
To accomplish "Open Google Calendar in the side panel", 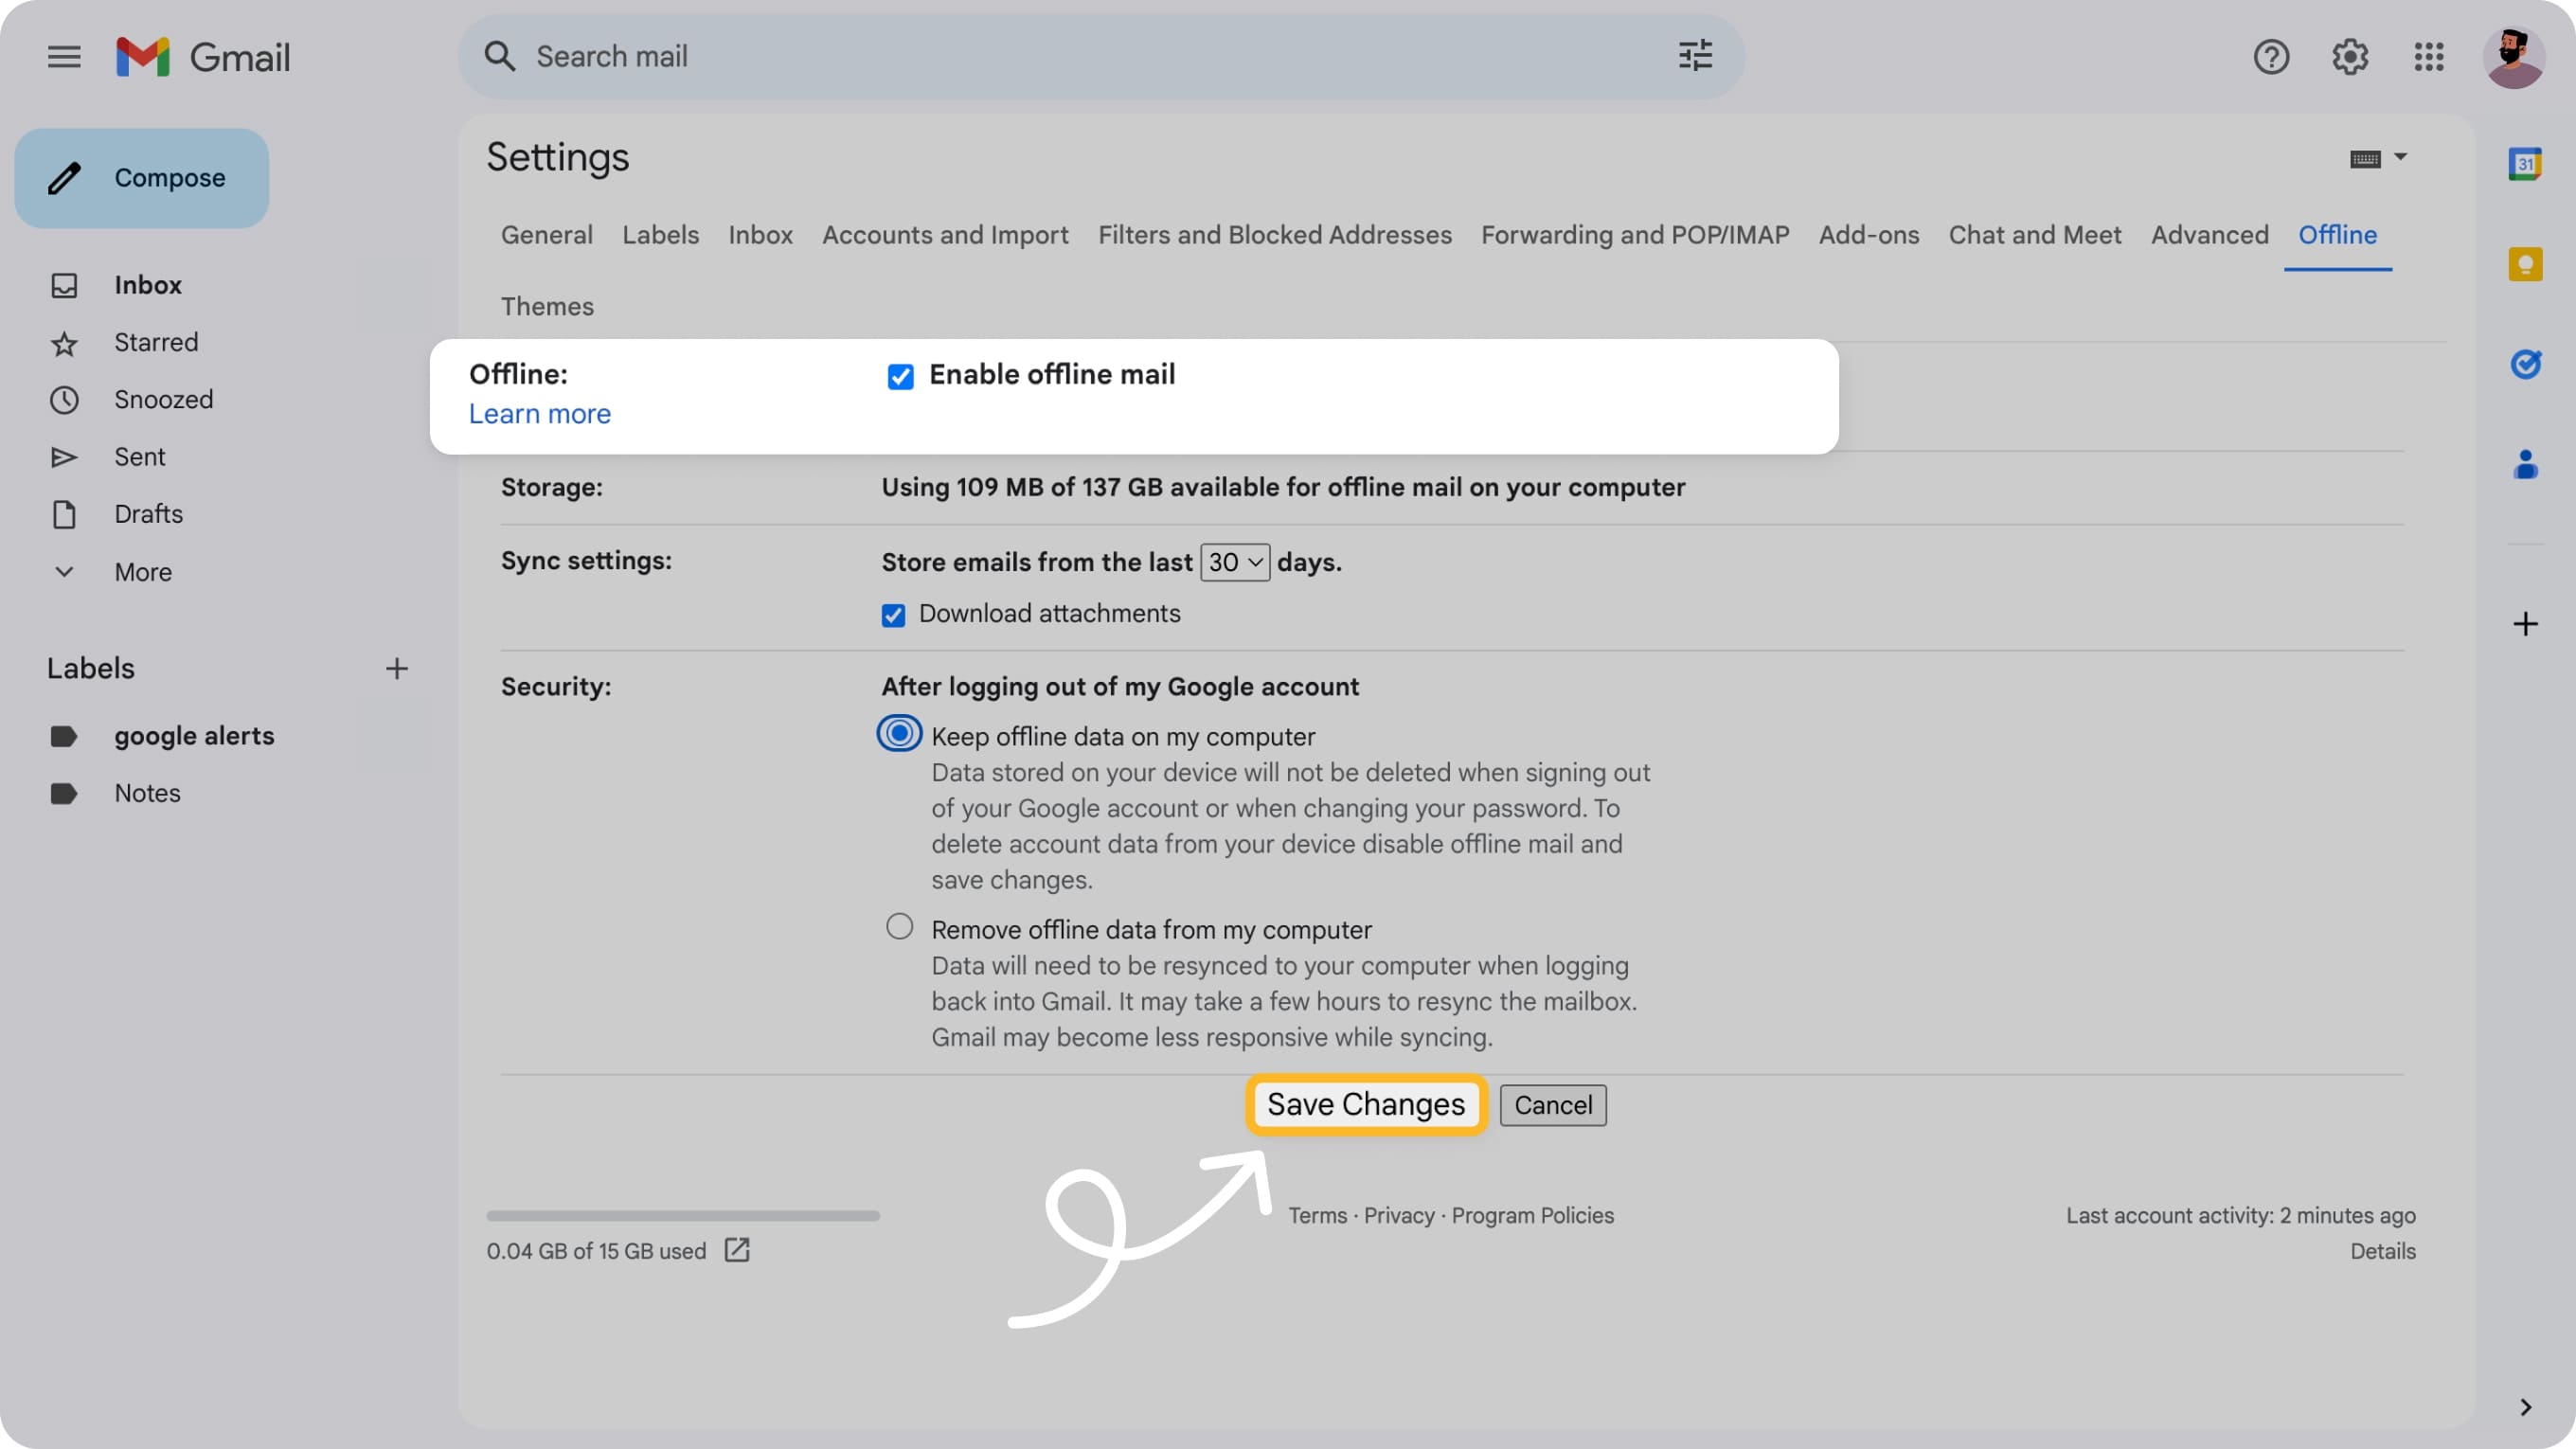I will point(2527,165).
